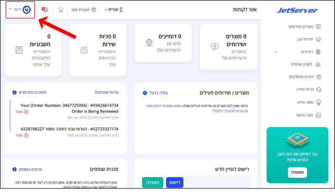Screen dimensions: 335x196
Task: Click the globe icon in domains card
Action: click(x=149, y=42)
